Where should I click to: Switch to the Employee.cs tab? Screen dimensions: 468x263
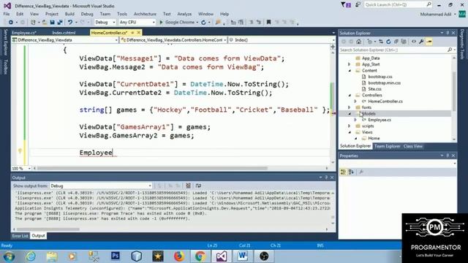coord(24,33)
